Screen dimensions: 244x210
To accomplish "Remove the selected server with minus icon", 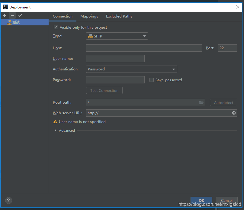I will pos(12,15).
